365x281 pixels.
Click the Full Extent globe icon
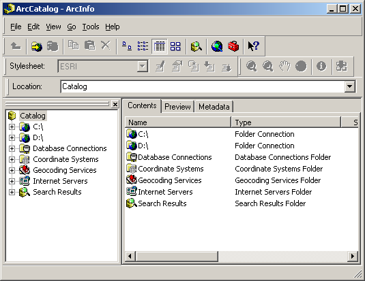click(x=301, y=66)
